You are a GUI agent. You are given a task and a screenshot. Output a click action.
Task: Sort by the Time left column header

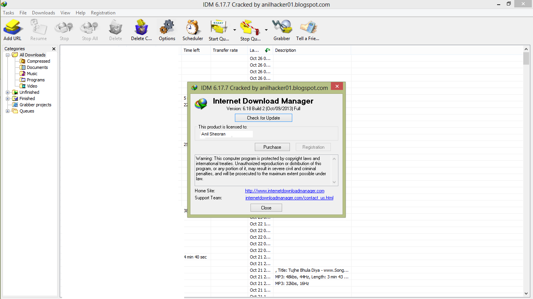pos(196,50)
